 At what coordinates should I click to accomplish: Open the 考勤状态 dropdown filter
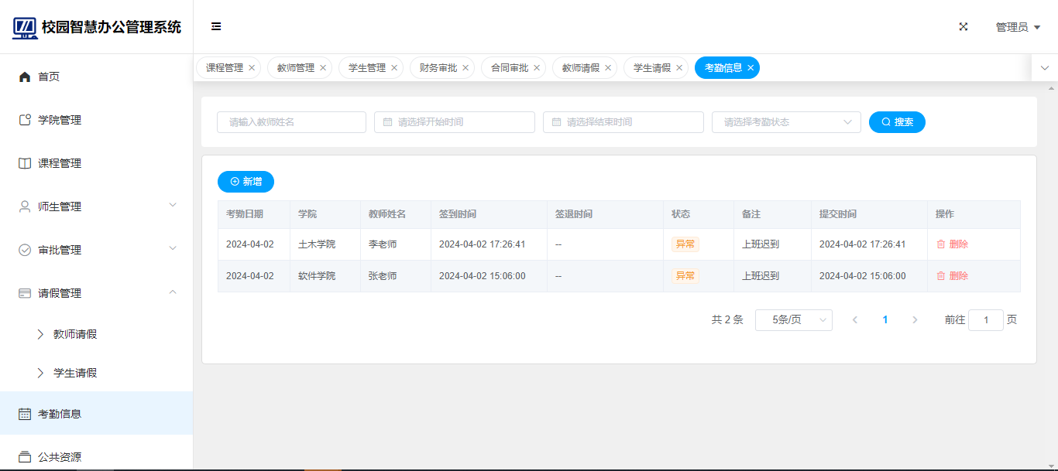785,122
